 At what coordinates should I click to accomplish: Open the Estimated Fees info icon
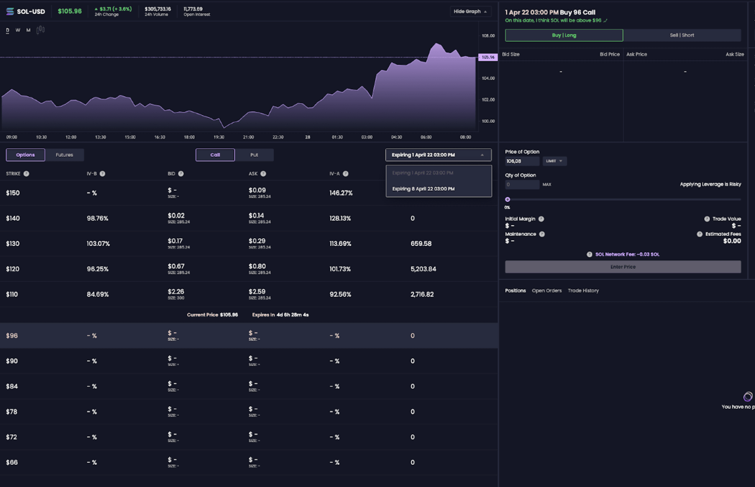click(699, 234)
